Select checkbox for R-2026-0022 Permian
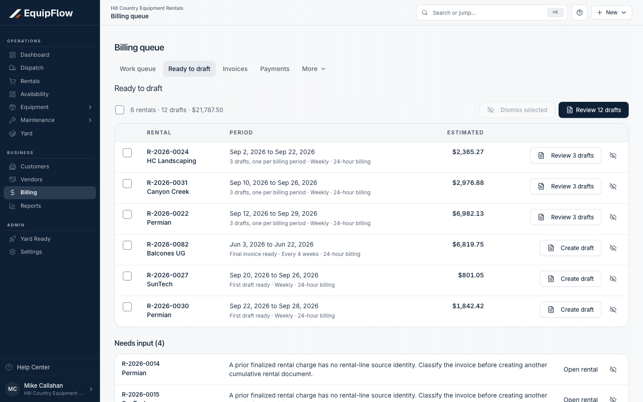This screenshot has width=643, height=402. (x=127, y=214)
